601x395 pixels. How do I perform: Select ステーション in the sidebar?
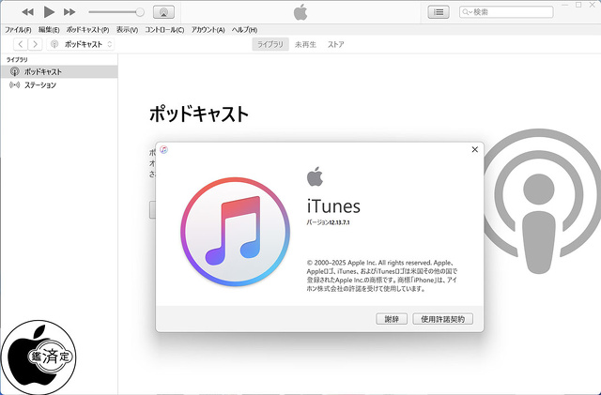[x=59, y=85]
